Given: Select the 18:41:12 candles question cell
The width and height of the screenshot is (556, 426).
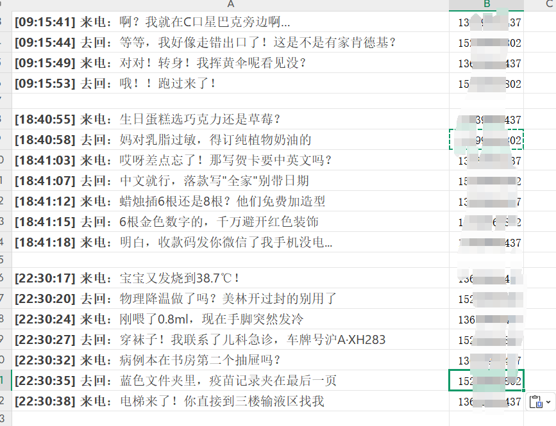Looking at the screenshot, I should (x=230, y=201).
